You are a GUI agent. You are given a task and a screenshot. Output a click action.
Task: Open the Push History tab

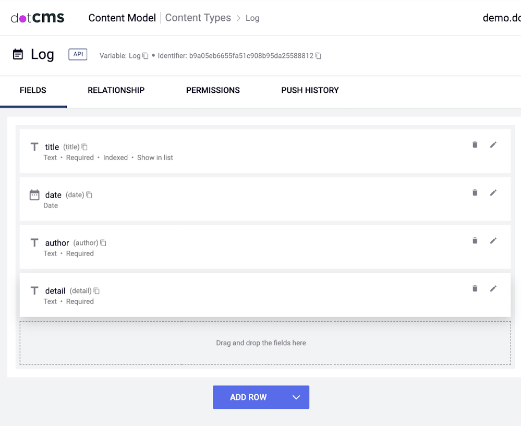(310, 90)
